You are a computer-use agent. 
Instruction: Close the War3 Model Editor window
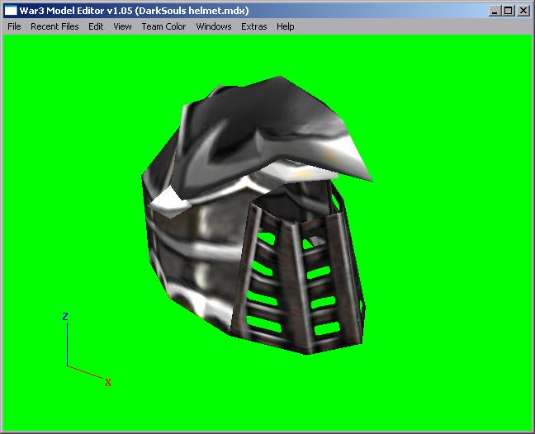(523, 11)
